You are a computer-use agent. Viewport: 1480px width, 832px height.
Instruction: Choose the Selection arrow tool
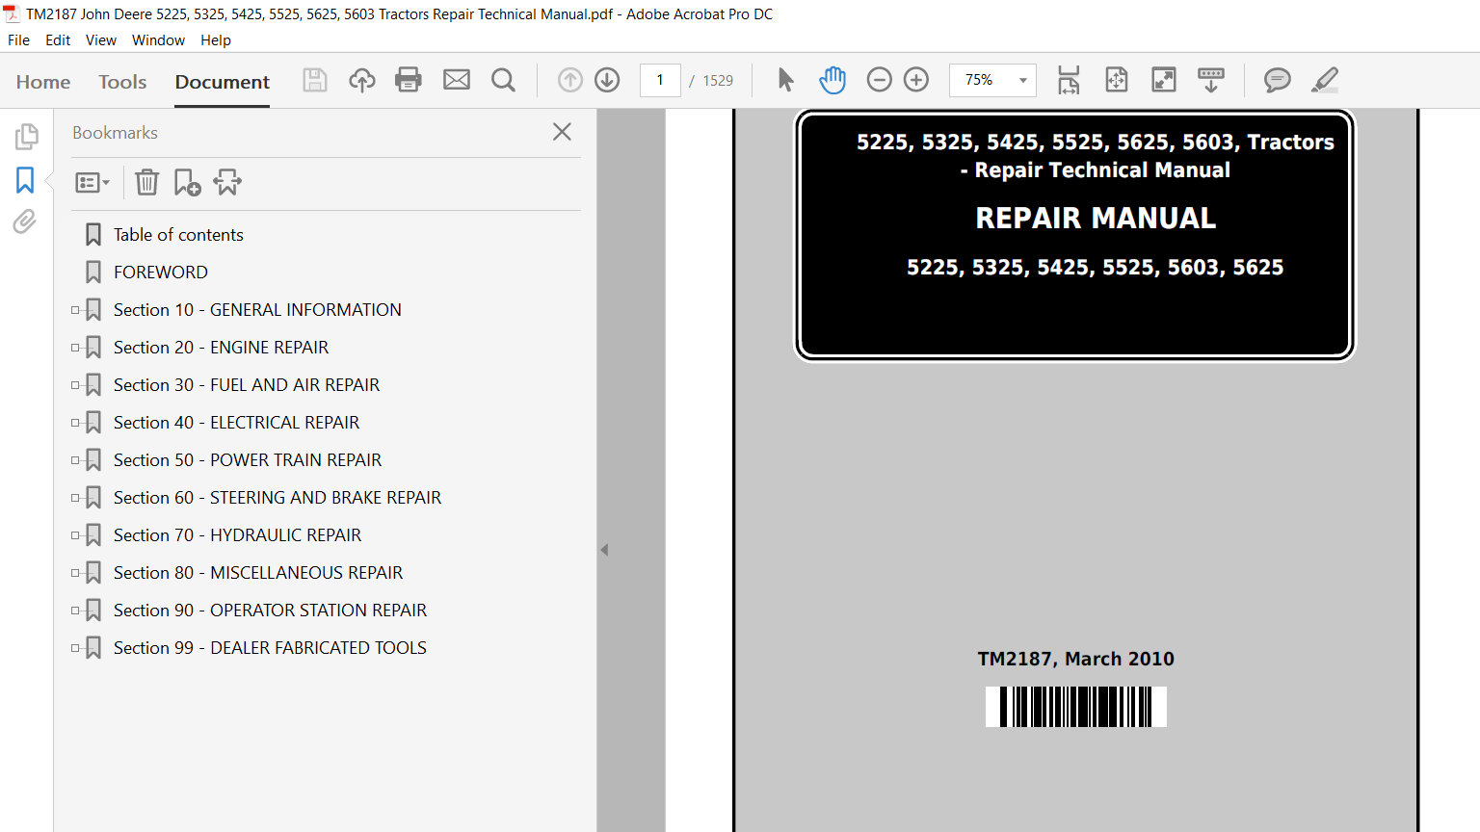coord(786,80)
